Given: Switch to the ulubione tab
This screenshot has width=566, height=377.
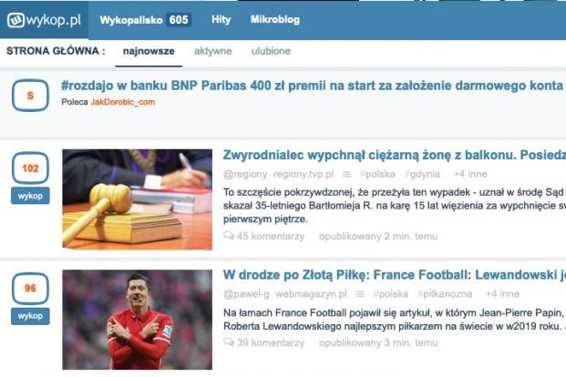Looking at the screenshot, I should click(271, 51).
